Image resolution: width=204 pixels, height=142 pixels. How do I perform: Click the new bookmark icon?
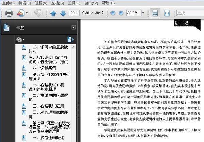coord(70,40)
